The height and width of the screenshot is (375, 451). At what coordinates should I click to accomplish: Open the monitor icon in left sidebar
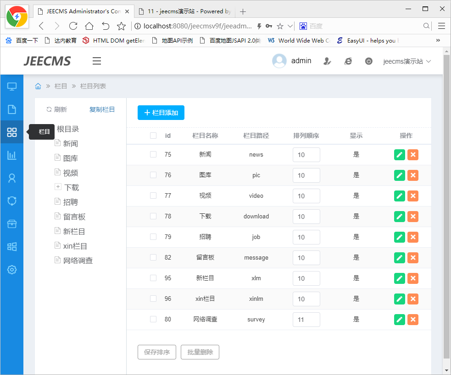point(12,86)
